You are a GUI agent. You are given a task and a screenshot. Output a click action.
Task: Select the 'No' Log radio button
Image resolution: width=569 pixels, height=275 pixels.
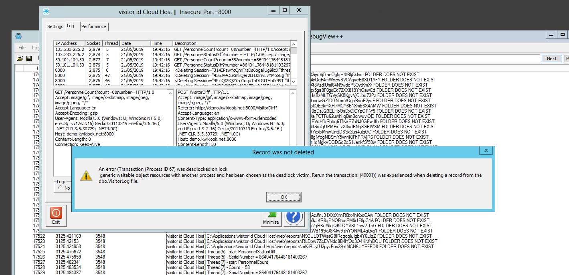(x=61, y=188)
